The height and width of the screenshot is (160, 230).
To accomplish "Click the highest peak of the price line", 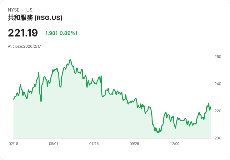I will click(x=70, y=60).
